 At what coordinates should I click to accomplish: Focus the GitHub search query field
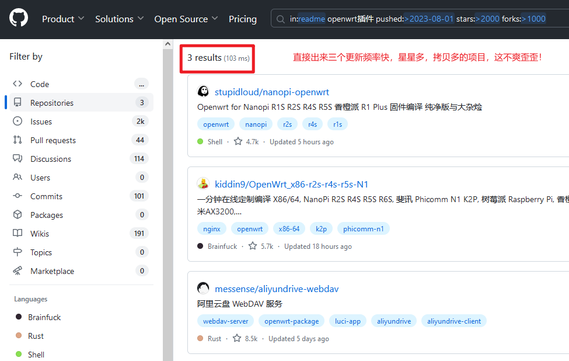point(420,19)
